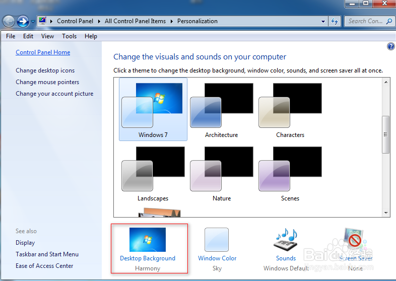Click the Control Panel breadcrumb

pos(75,21)
